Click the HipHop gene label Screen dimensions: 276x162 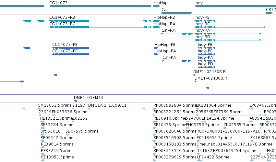pos(160,3)
